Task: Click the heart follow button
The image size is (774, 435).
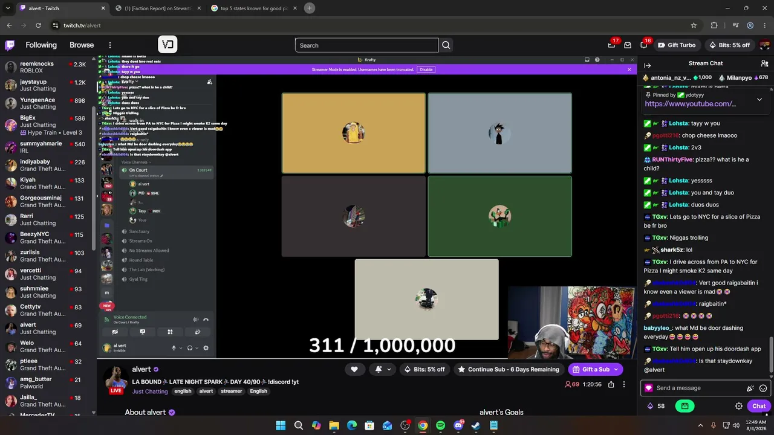Action: (x=354, y=369)
